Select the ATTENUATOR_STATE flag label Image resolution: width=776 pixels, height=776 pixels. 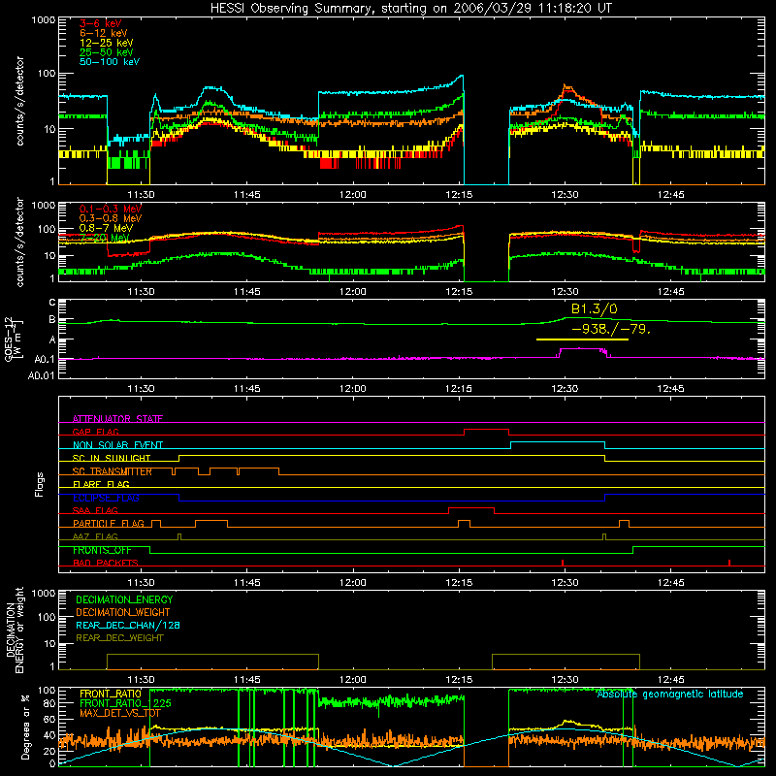[x=117, y=419]
